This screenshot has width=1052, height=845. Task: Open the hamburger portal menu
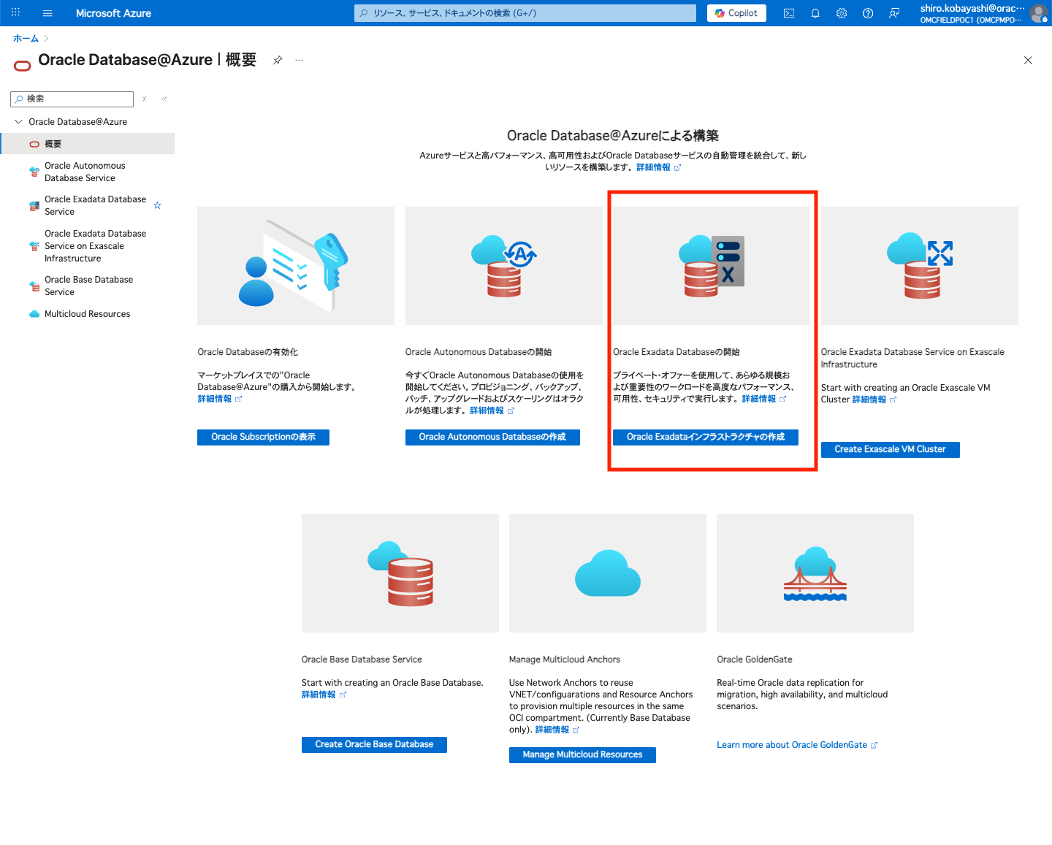point(47,13)
